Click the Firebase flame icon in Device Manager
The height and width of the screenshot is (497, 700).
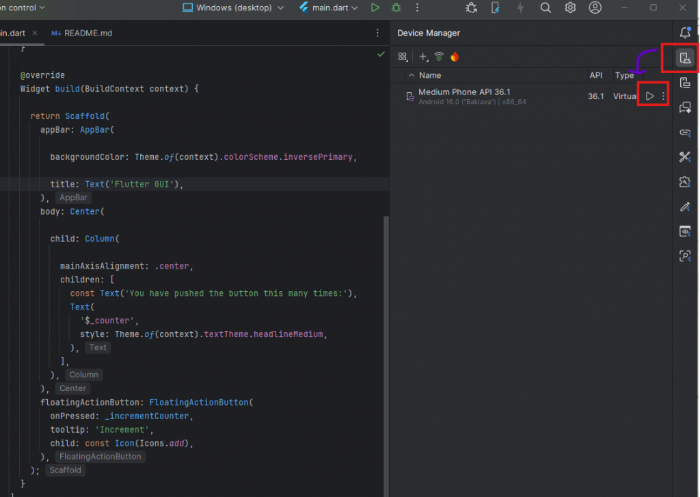455,57
